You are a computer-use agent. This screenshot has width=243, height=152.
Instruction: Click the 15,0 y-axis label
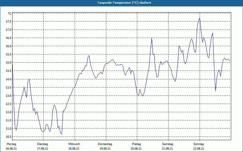click(9, 63)
